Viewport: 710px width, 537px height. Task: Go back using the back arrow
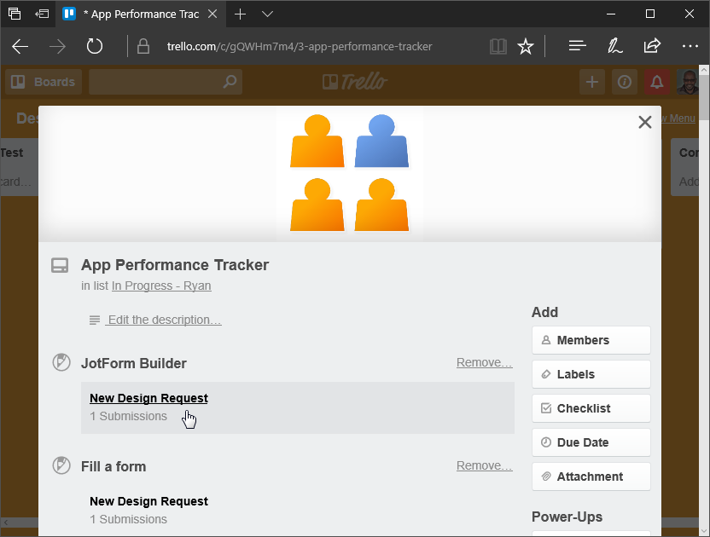(x=20, y=47)
